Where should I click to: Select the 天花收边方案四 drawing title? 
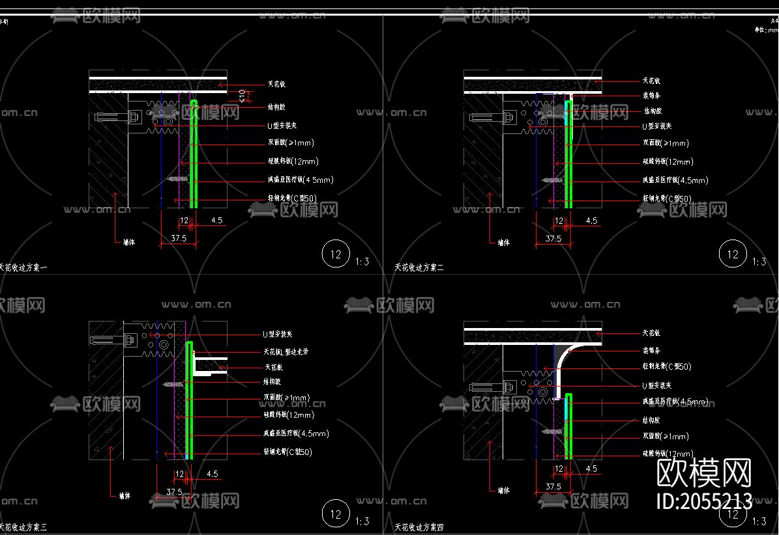click(419, 527)
